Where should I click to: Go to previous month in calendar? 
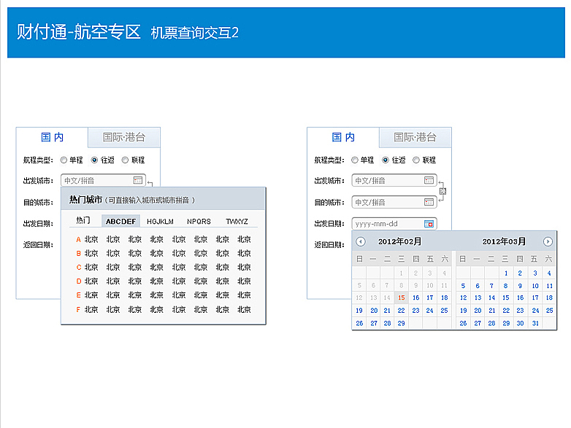[361, 241]
